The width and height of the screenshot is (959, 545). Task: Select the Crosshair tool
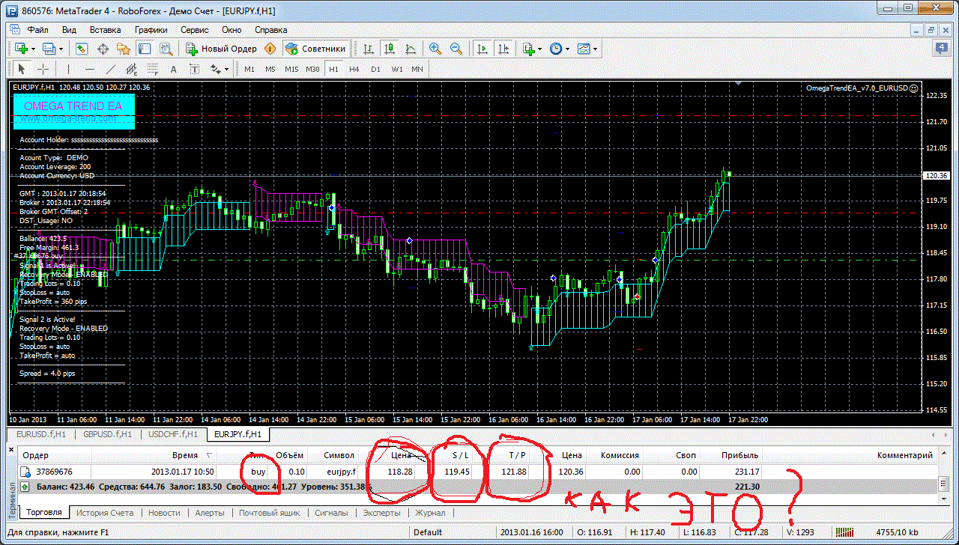[43, 69]
